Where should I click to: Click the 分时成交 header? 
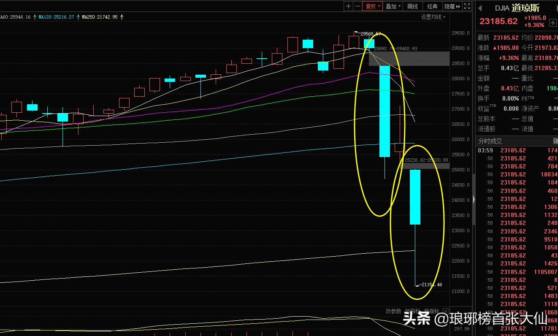(x=490, y=141)
